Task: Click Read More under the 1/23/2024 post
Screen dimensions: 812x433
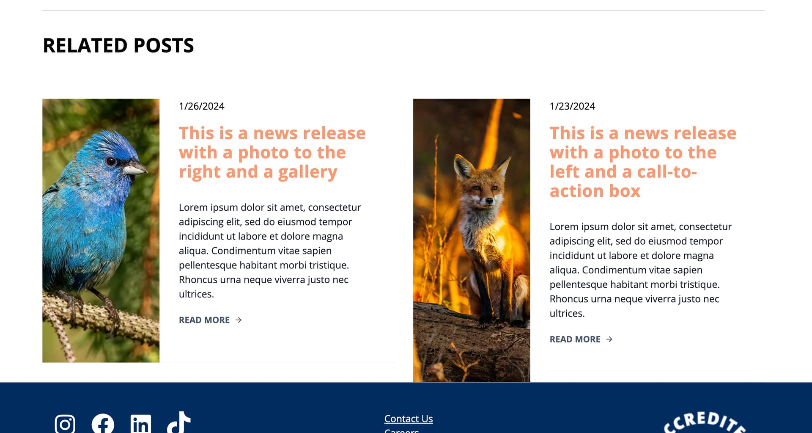Action: [x=575, y=339]
